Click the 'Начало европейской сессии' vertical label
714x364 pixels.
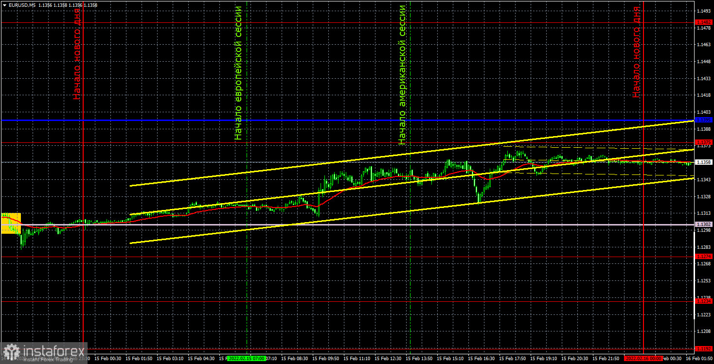(238, 73)
